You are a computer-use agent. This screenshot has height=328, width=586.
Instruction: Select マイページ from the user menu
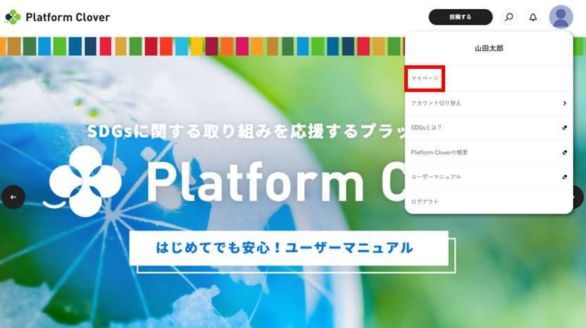point(489,78)
